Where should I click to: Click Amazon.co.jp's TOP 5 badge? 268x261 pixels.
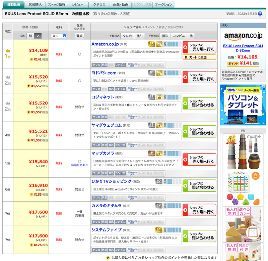click(159, 44)
